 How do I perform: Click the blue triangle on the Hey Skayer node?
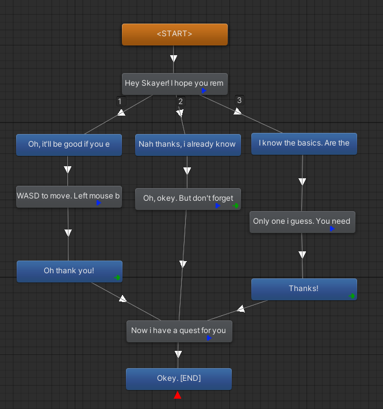point(204,91)
